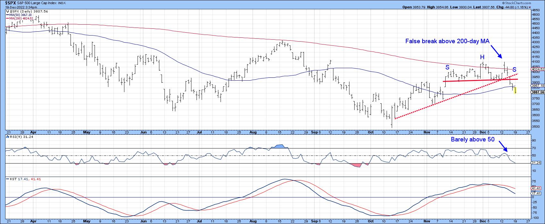This screenshot has width=545, height=224.
Task: Click the MA(50) blue legend line marker
Action: [x=7, y=15]
